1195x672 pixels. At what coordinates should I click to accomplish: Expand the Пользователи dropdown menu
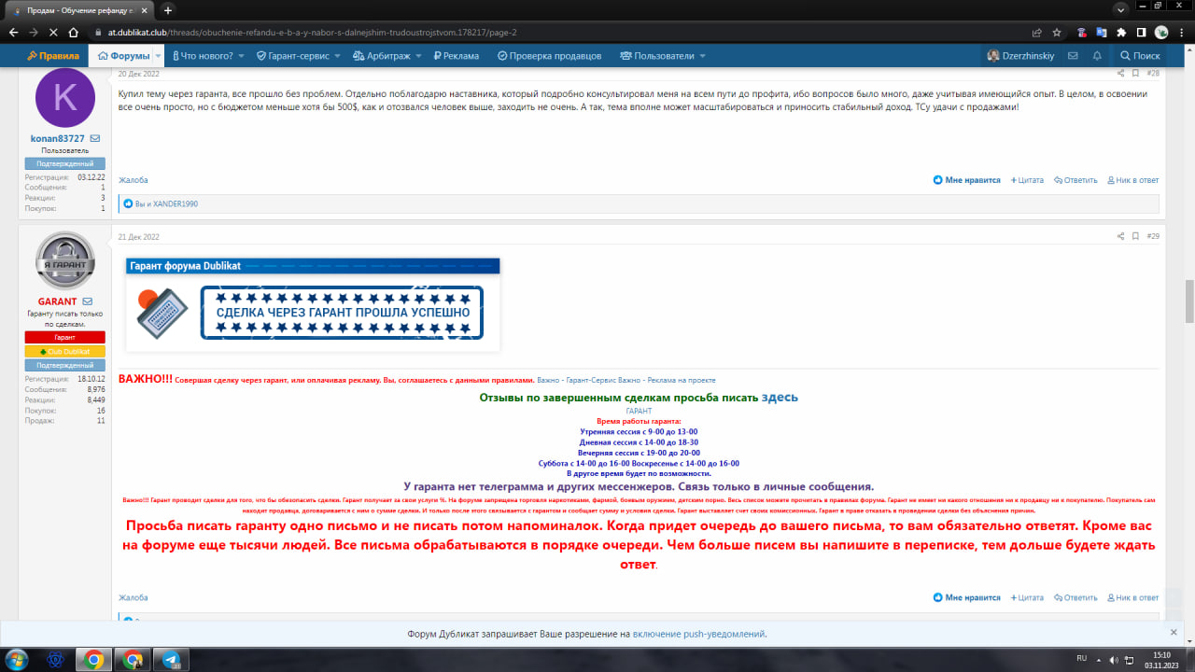point(702,56)
